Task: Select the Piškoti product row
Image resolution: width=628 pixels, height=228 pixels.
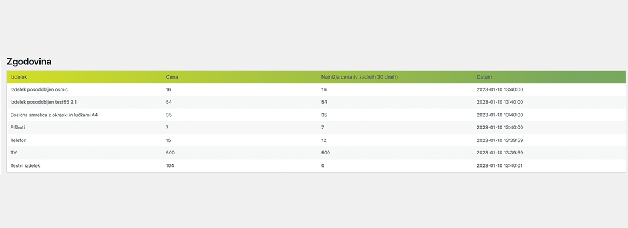Action: tap(316, 128)
